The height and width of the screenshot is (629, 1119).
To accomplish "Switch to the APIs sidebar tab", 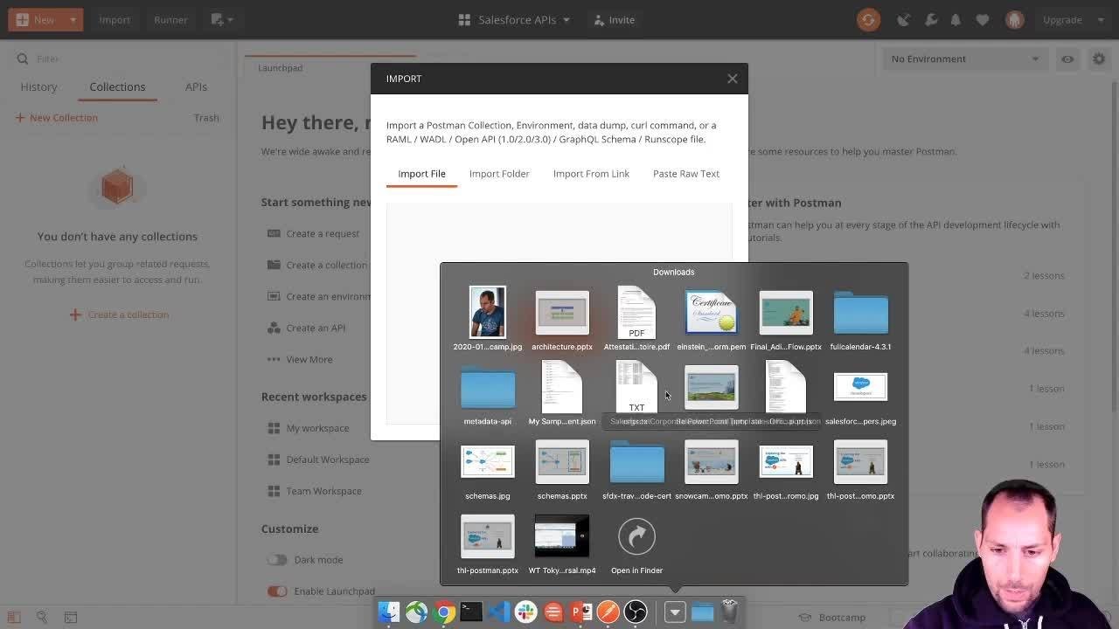I will click(196, 86).
